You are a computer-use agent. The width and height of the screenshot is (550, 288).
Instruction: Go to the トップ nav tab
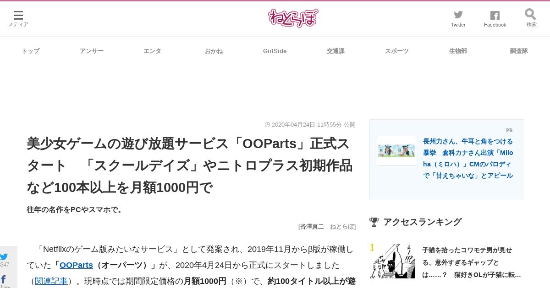tap(31, 51)
